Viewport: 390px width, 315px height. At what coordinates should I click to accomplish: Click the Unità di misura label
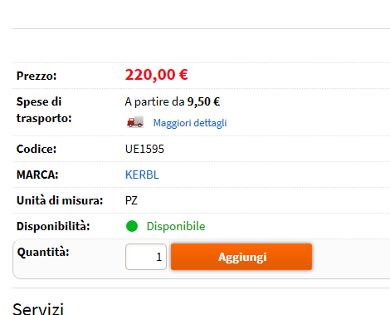pyautogui.click(x=60, y=200)
